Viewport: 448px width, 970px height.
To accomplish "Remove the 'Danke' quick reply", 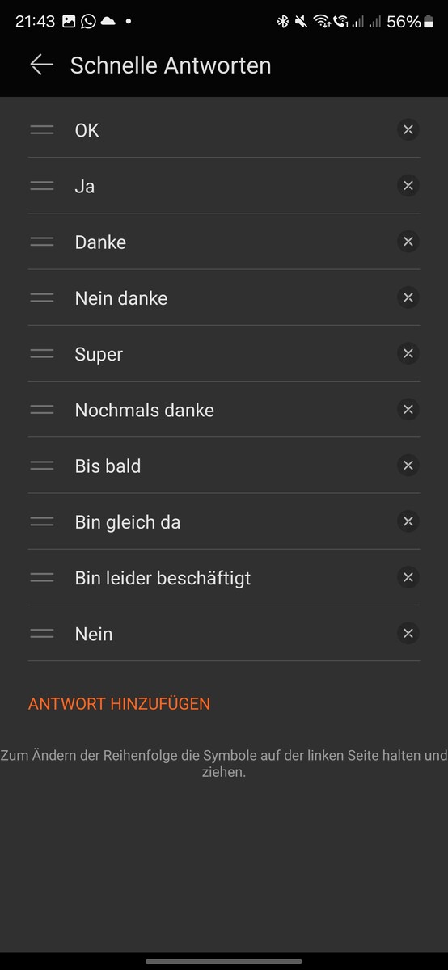I will (408, 242).
